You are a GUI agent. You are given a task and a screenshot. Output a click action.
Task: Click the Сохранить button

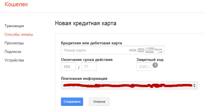(72, 102)
